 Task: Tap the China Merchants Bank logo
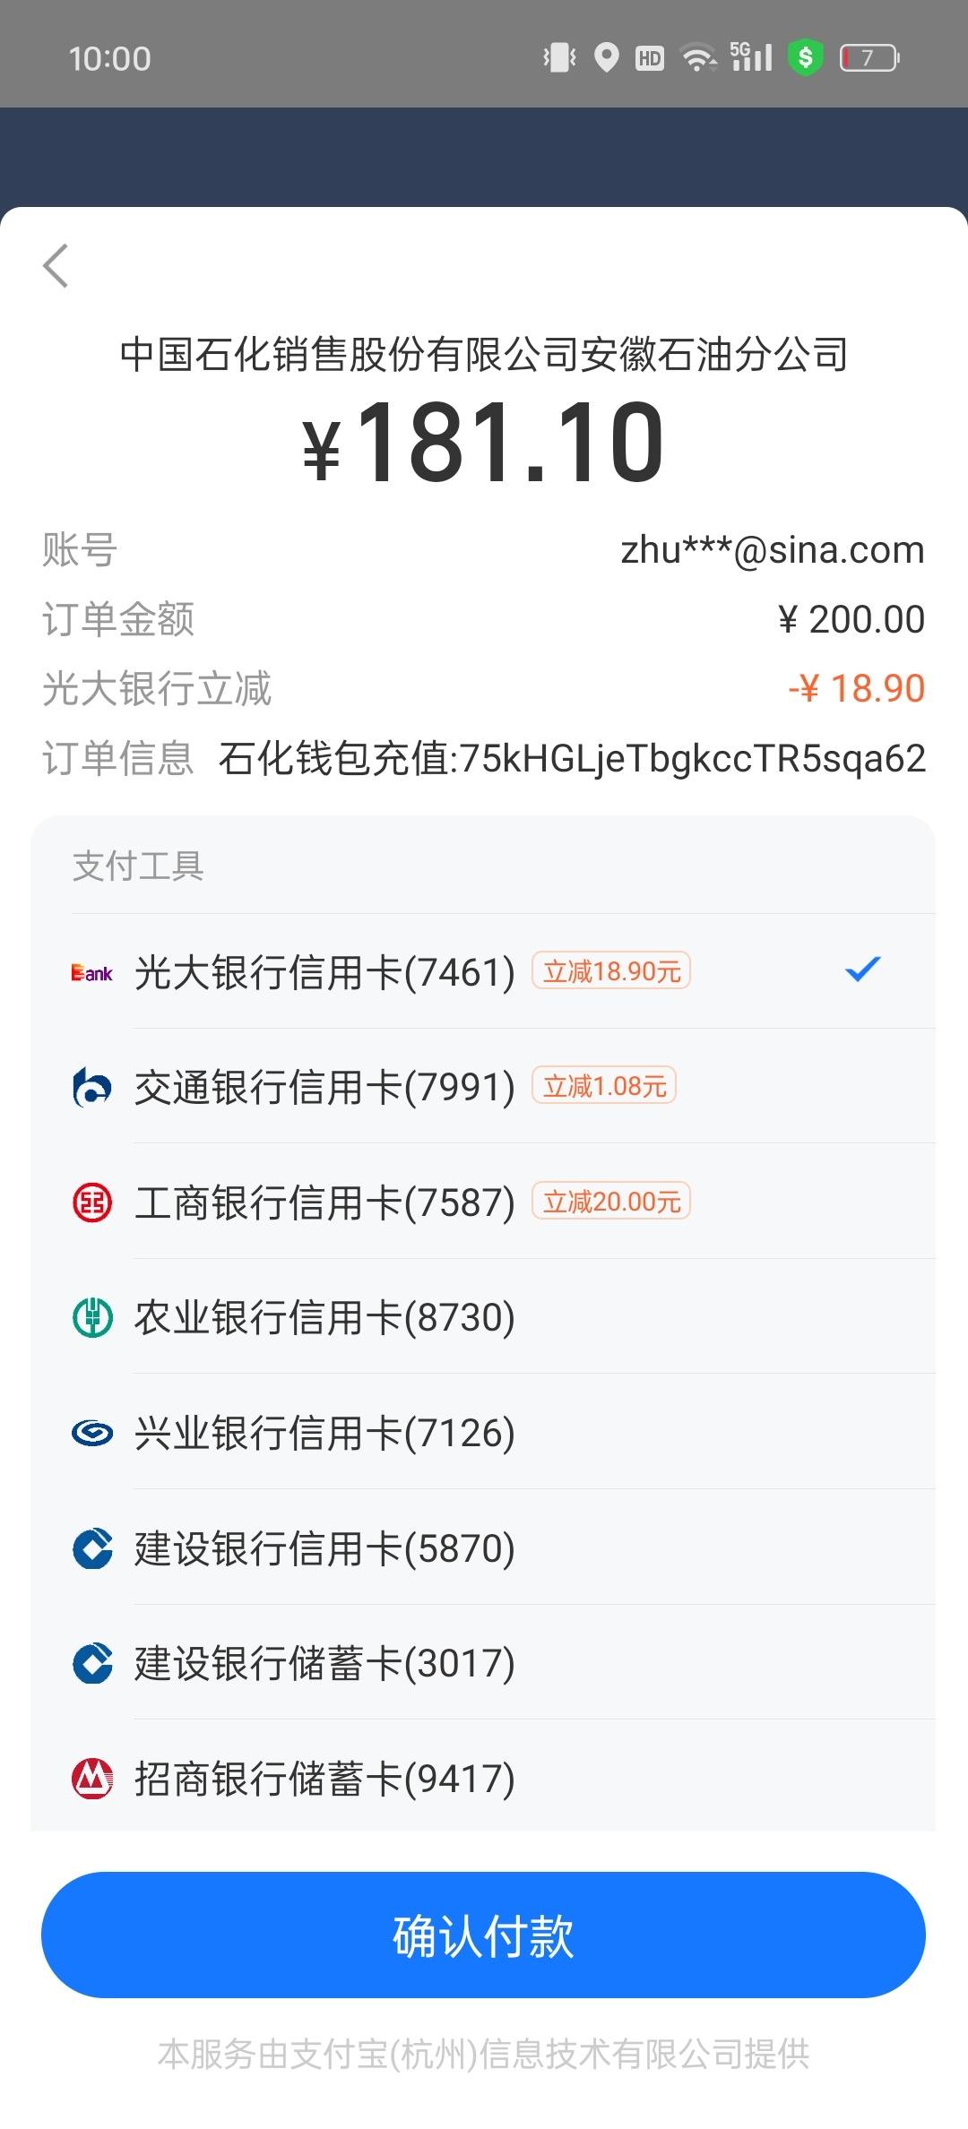click(x=92, y=1779)
